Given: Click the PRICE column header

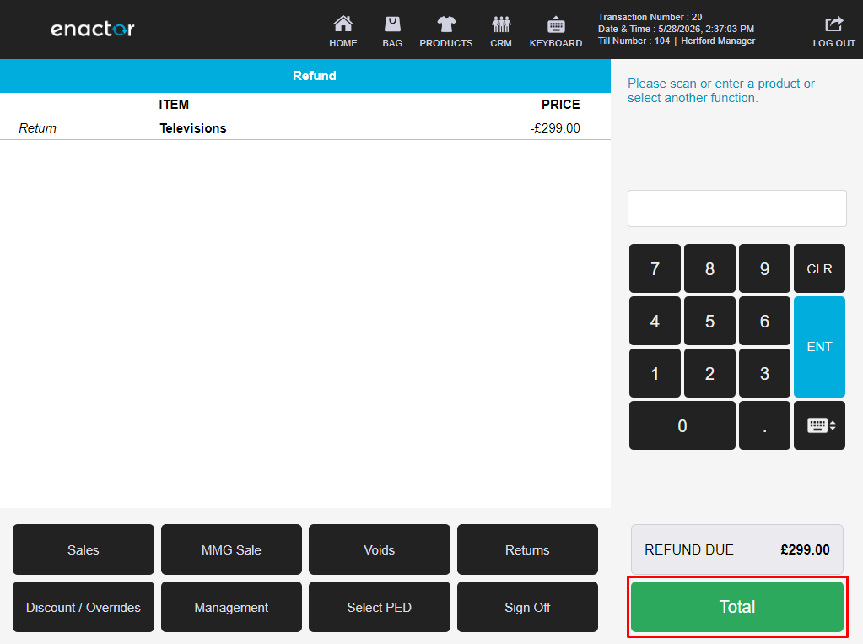Looking at the screenshot, I should click(560, 104).
